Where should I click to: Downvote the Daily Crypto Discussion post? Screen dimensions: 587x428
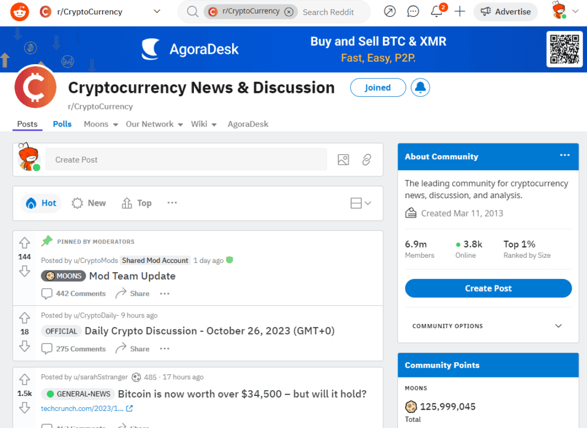[25, 346]
